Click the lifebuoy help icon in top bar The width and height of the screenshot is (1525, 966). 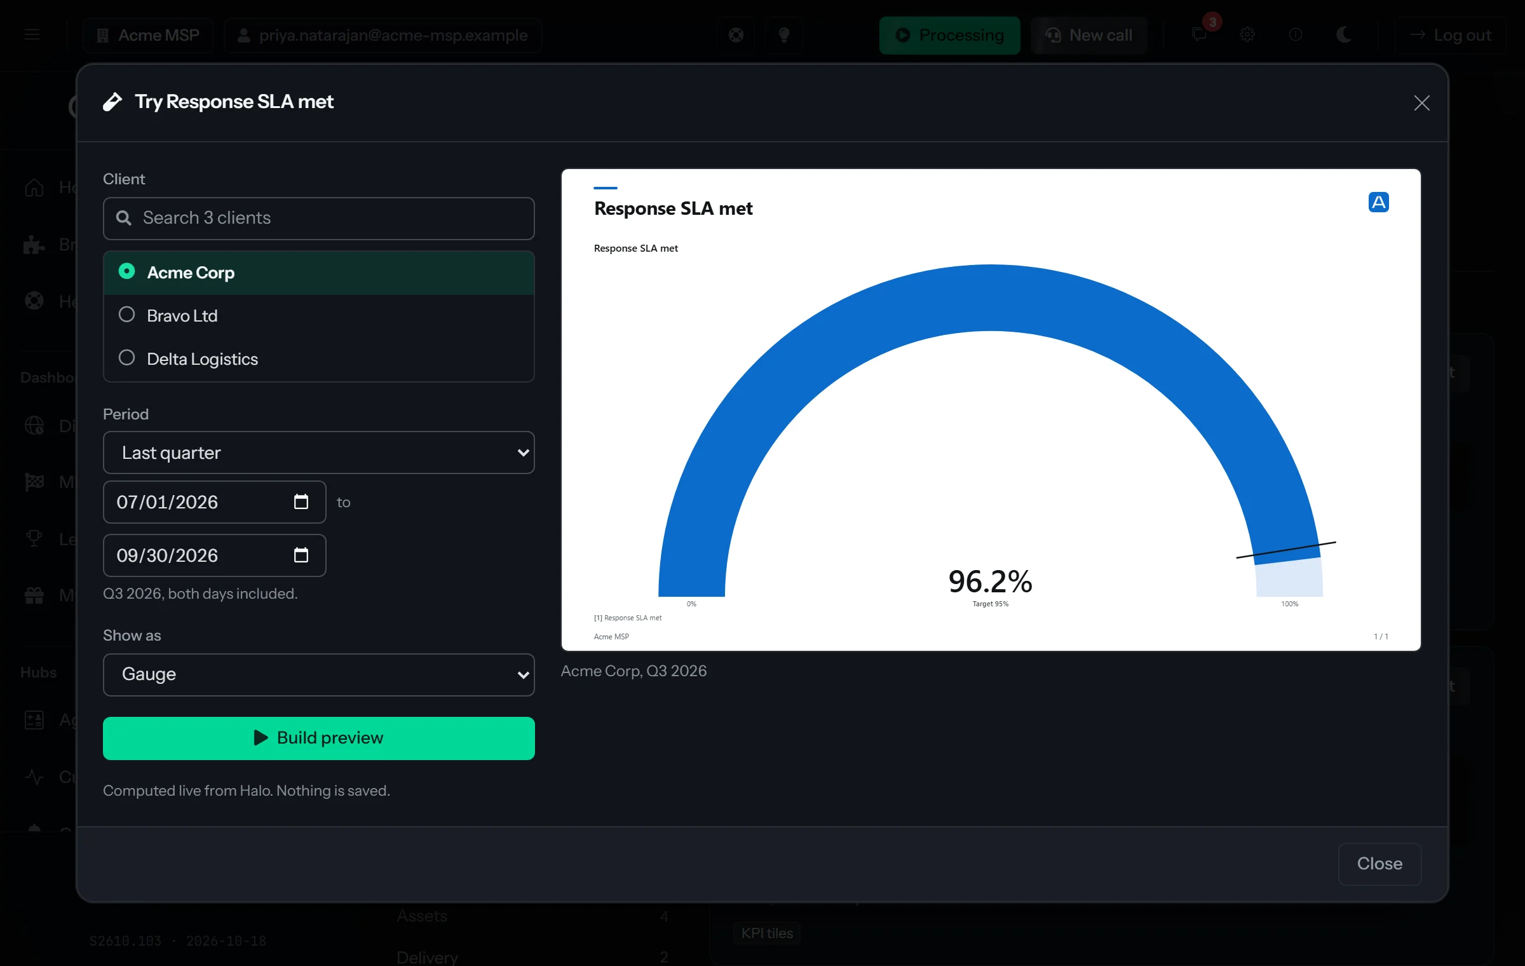point(736,35)
